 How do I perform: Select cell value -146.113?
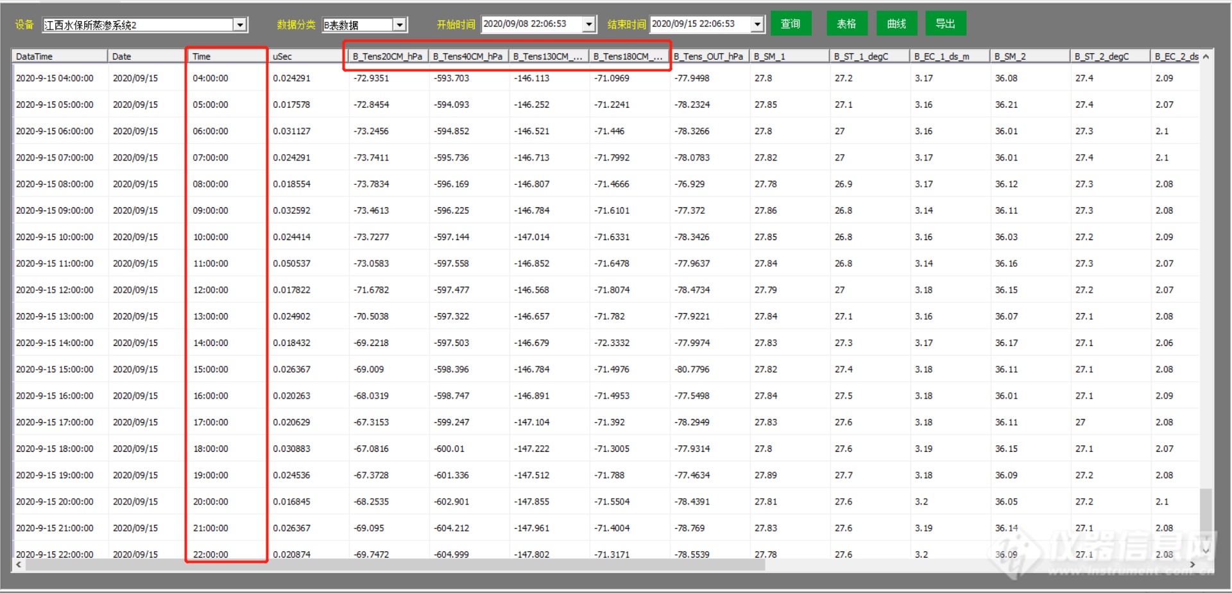click(532, 78)
